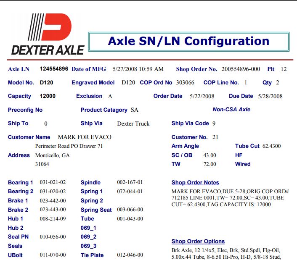Screen dimensions: 297x260
Task: Select the Axle LN value 124554896
Action: coord(54,69)
